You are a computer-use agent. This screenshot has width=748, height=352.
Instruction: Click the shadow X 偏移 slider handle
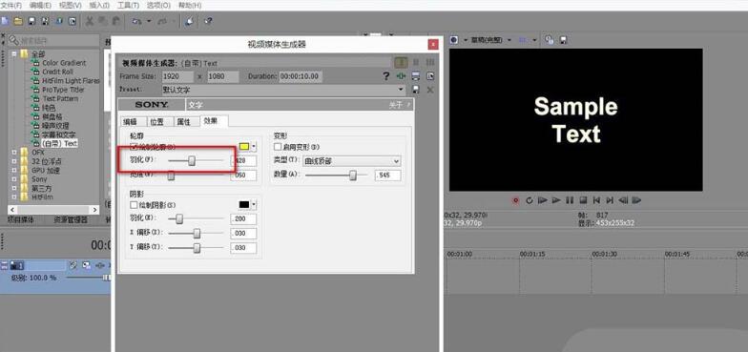click(x=197, y=234)
